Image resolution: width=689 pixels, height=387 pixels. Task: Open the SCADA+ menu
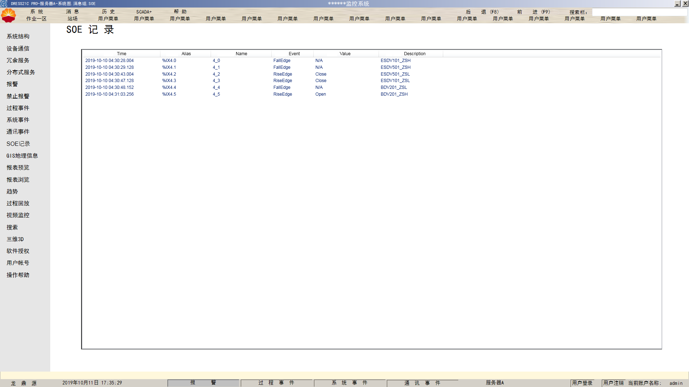point(144,12)
